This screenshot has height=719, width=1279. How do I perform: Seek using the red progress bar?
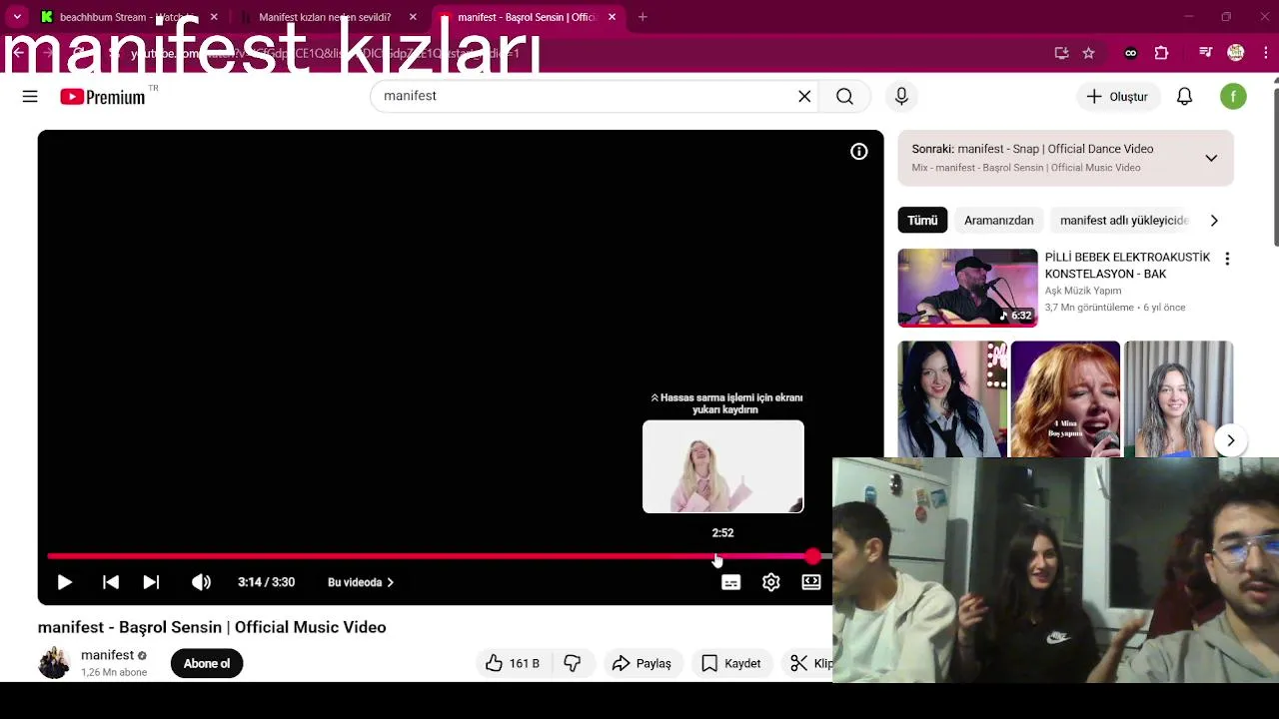point(440,556)
